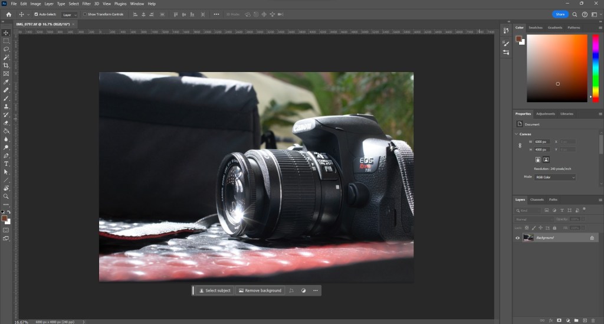Image resolution: width=604 pixels, height=324 pixels.
Task: Activate the Zoom tool magnifier
Action: tap(6, 196)
